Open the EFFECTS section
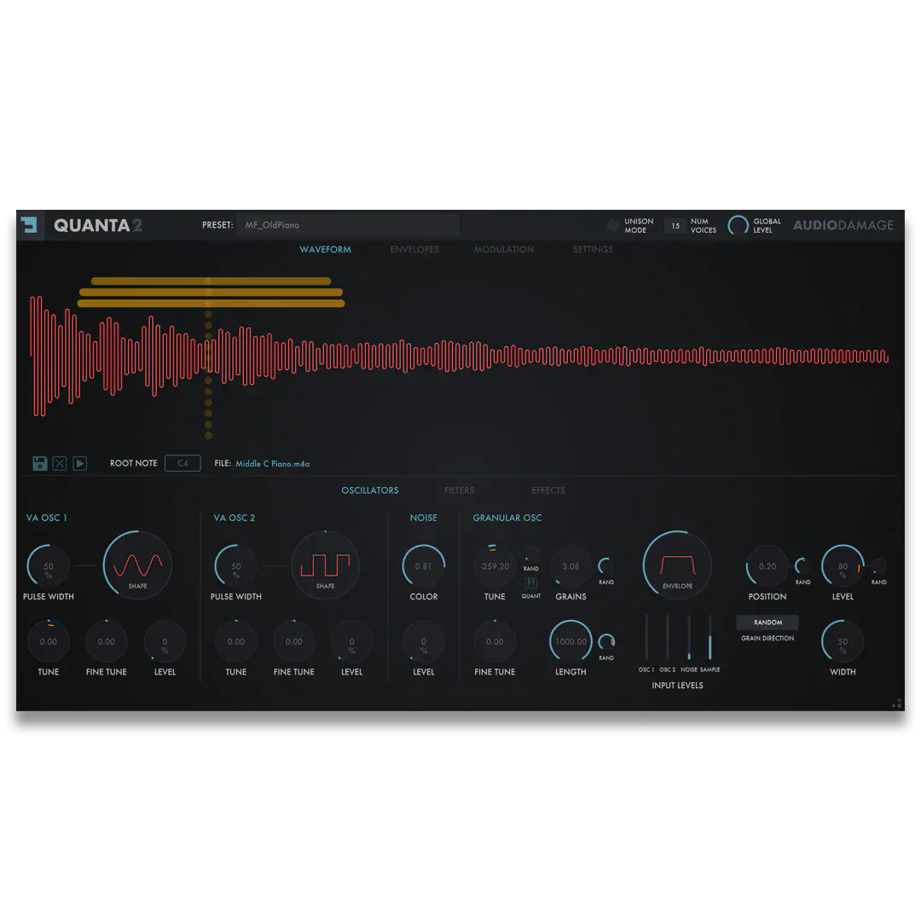The height and width of the screenshot is (921, 921). click(x=548, y=490)
